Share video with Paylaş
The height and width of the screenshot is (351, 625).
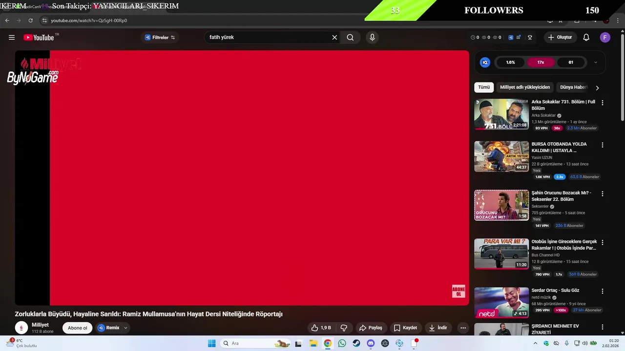coord(371,328)
